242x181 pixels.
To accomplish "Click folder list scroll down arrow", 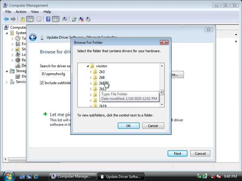I will tap(162, 104).
